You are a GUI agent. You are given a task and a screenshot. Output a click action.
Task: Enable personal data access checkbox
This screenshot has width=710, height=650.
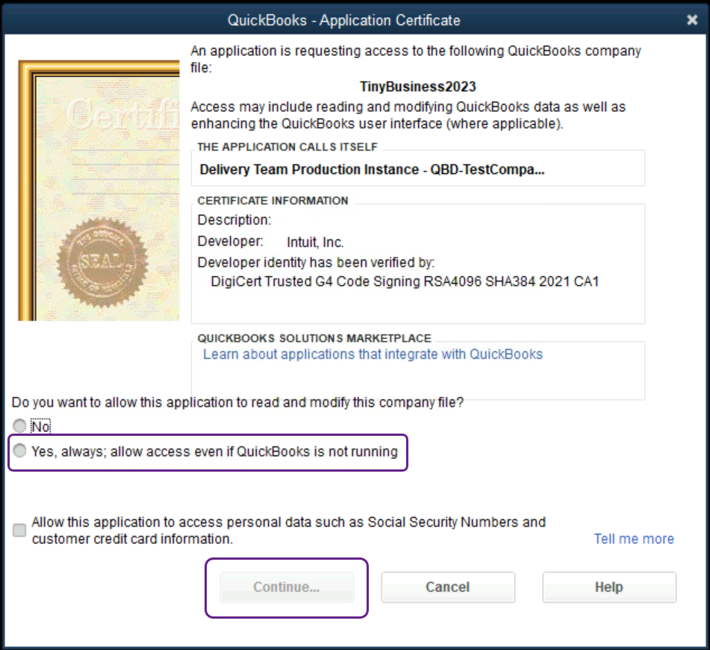click(19, 530)
